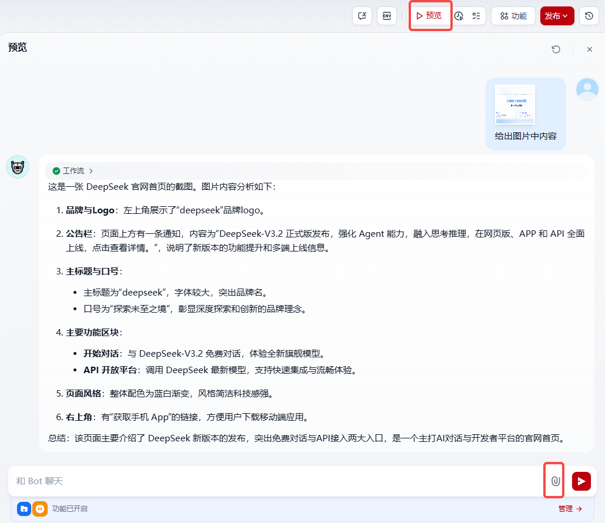Click the 功能已开启 status text
The height and width of the screenshot is (523, 605).
[x=70, y=509]
